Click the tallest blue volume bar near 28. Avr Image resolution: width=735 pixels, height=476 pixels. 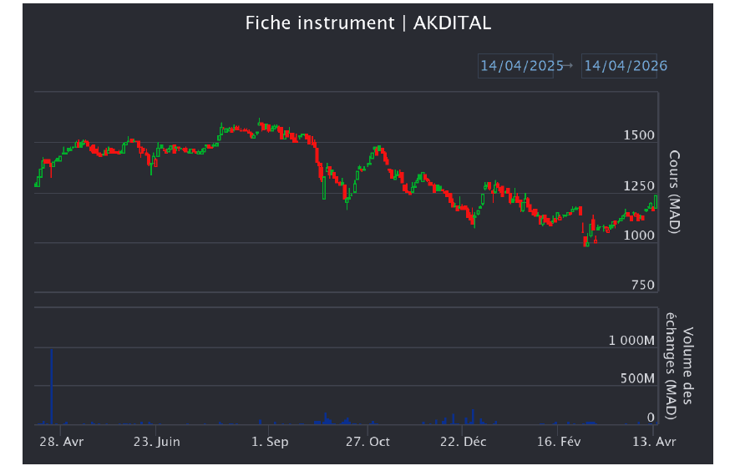click(x=52, y=387)
